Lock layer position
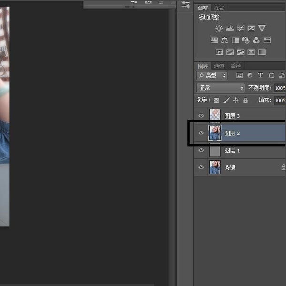This screenshot has height=286, width=286. 235,100
